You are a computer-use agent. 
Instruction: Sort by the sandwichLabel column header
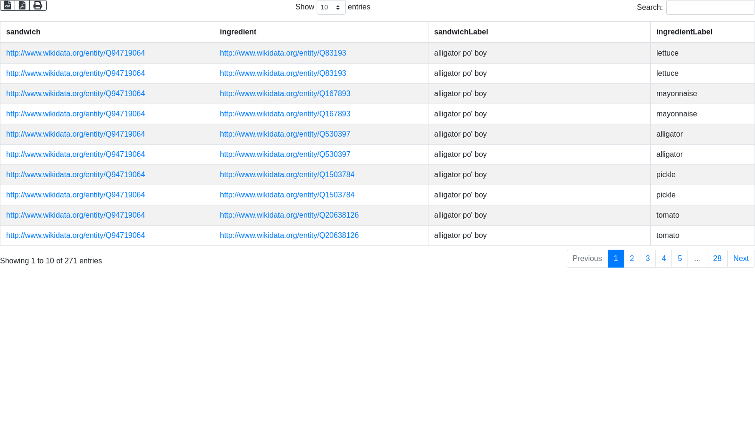pos(461,32)
